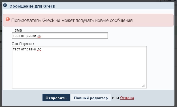Screen dimensions: 177x107
Task: Cancel via the red Отмена link
Action: pyautogui.click(x=127, y=98)
